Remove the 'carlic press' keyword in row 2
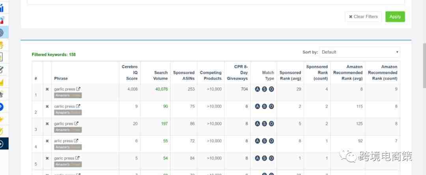426x175 pixels. (x=47, y=107)
